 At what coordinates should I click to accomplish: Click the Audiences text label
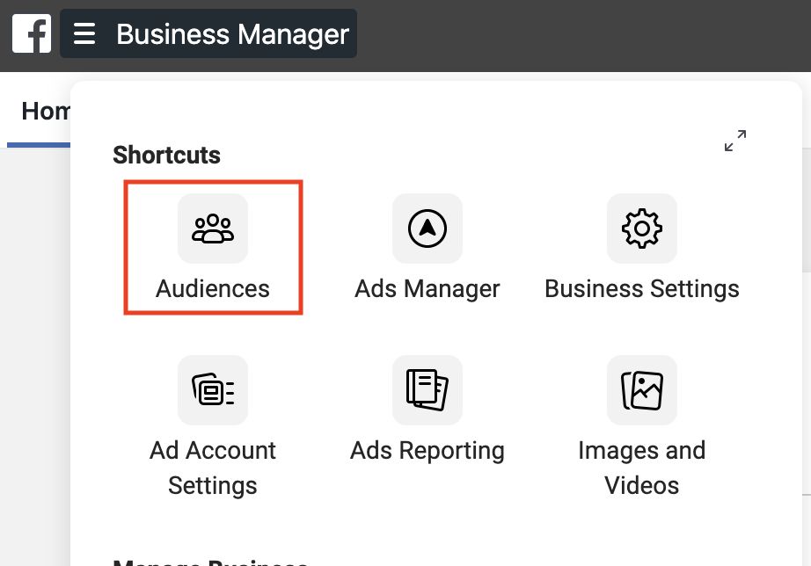pos(213,288)
